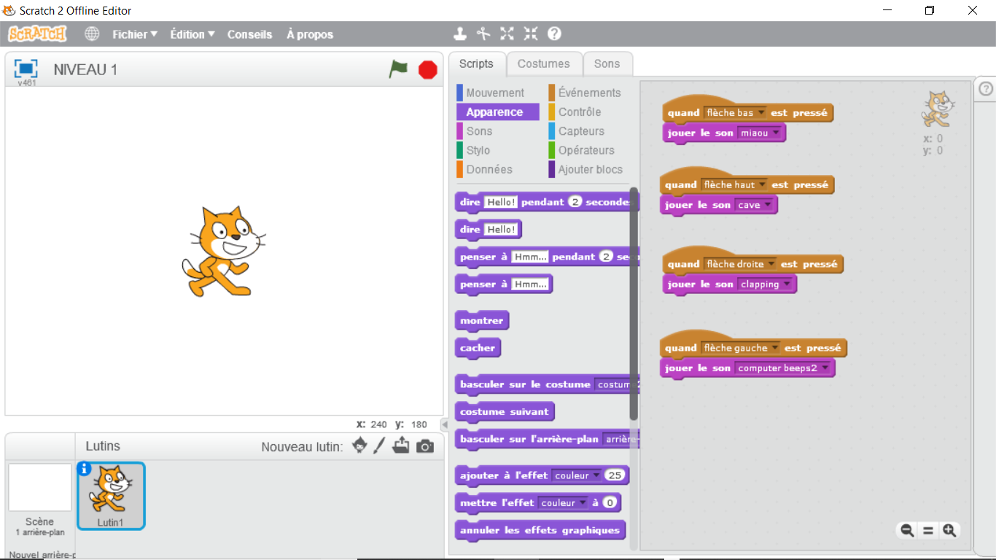Open the cave sound dropdown

coord(754,205)
